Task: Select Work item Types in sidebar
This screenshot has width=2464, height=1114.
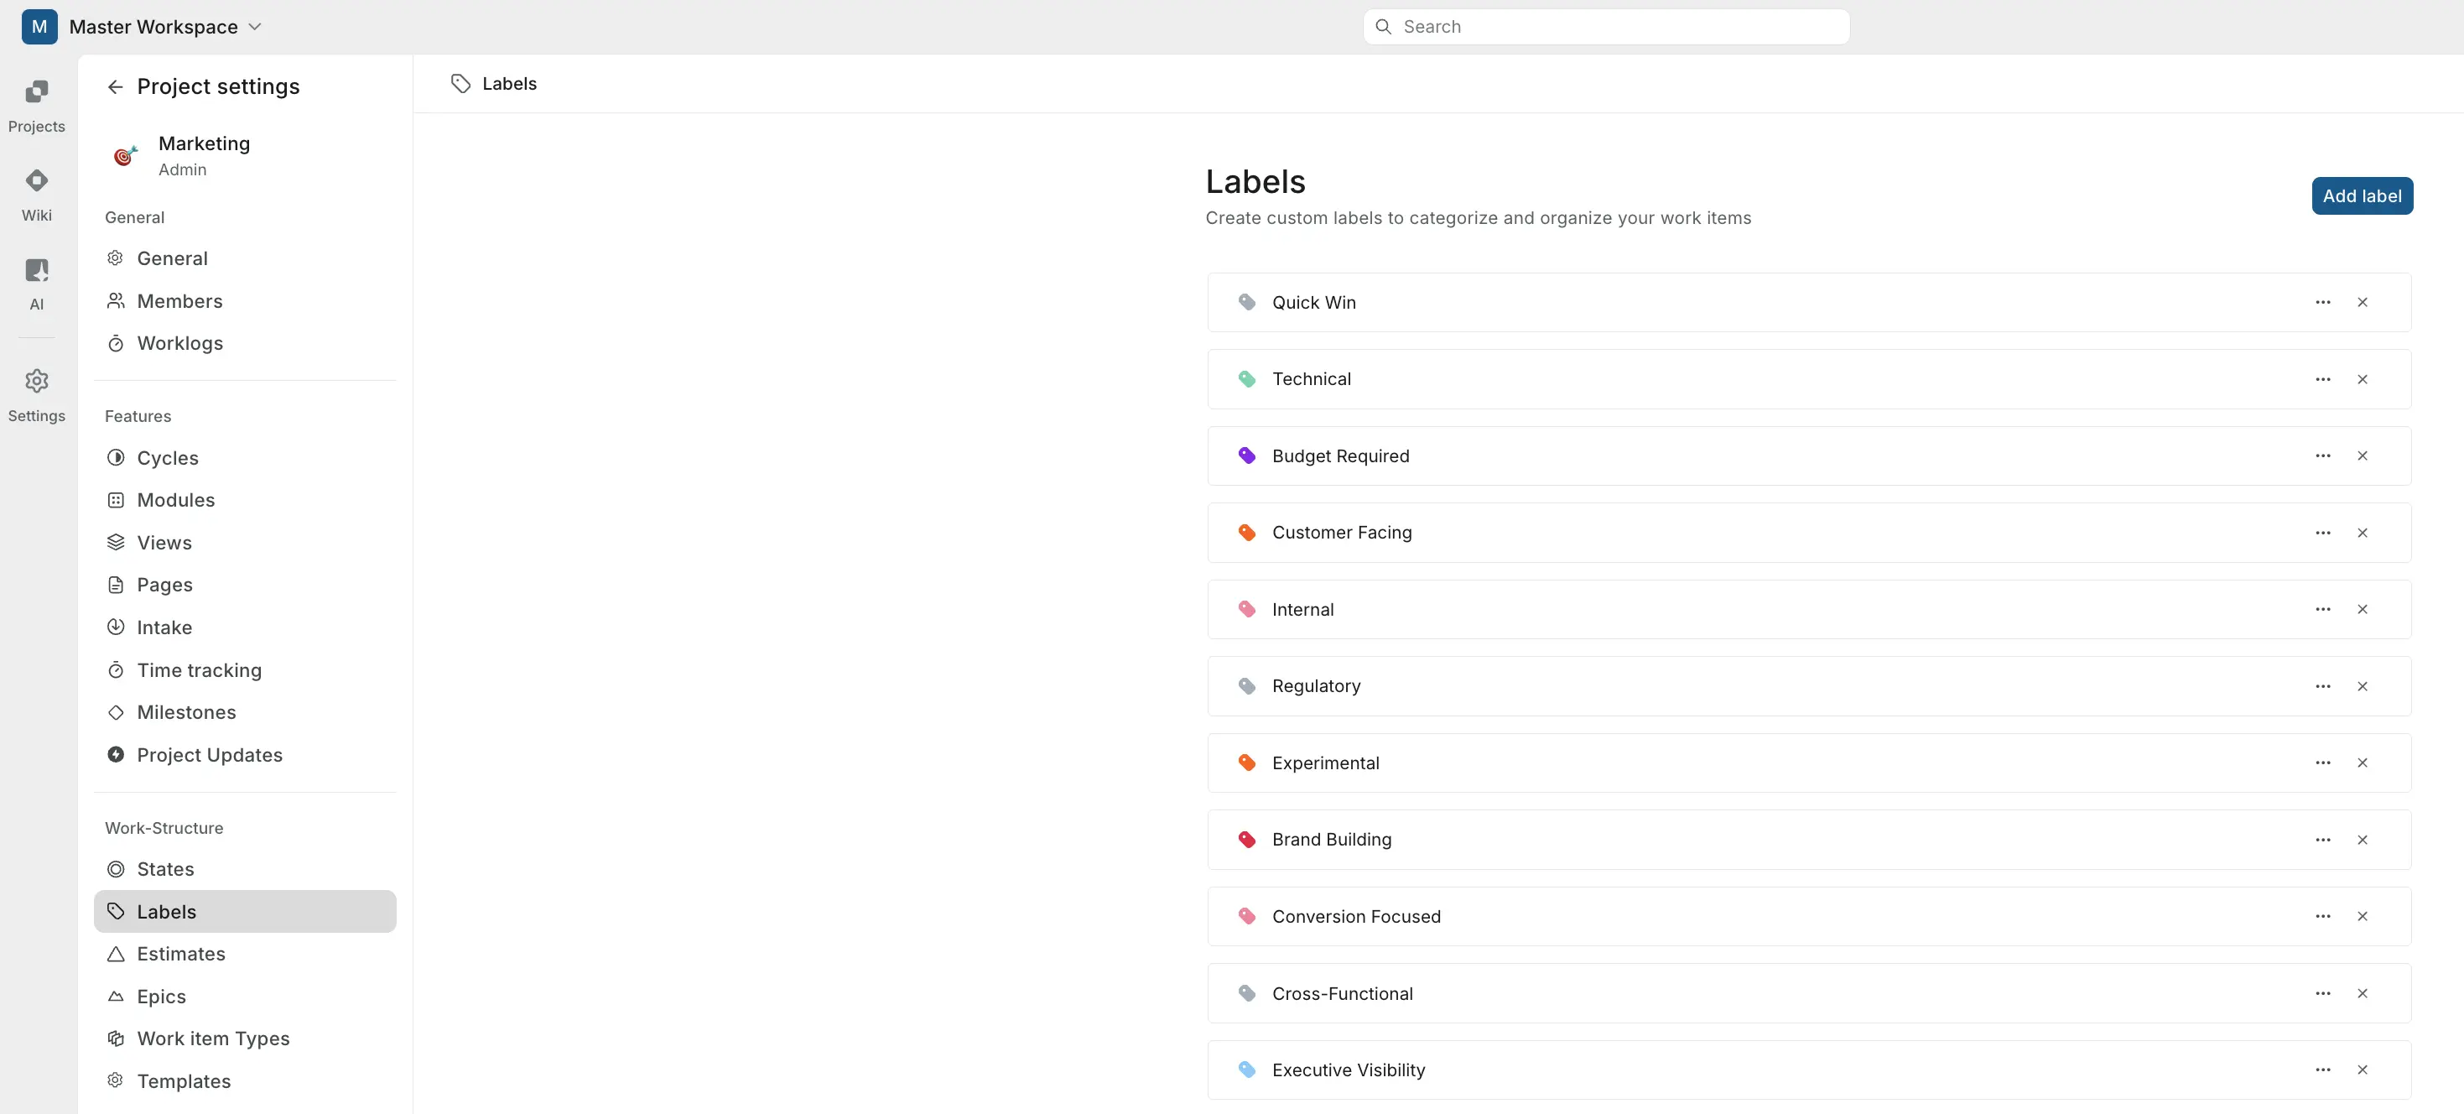Action: pos(212,1039)
